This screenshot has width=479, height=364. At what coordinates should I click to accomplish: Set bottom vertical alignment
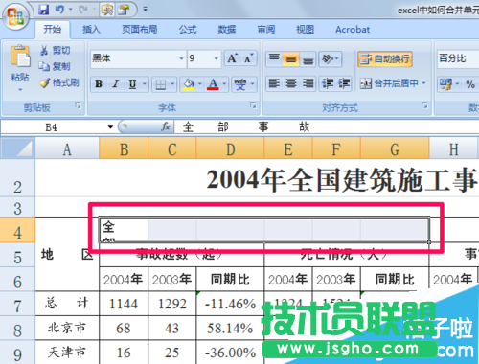308,58
